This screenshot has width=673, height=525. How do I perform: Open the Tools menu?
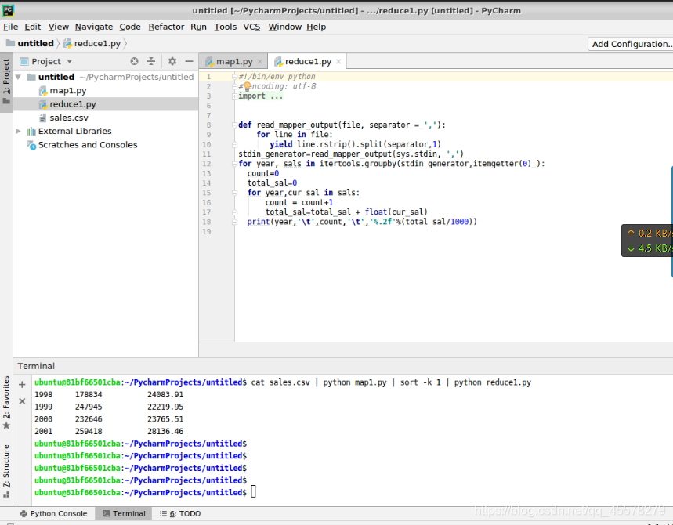click(226, 27)
